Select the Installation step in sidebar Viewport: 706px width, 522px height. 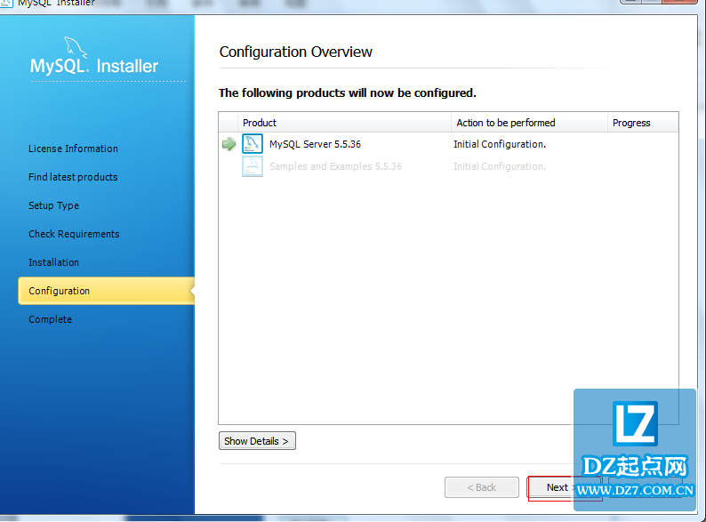[53, 262]
